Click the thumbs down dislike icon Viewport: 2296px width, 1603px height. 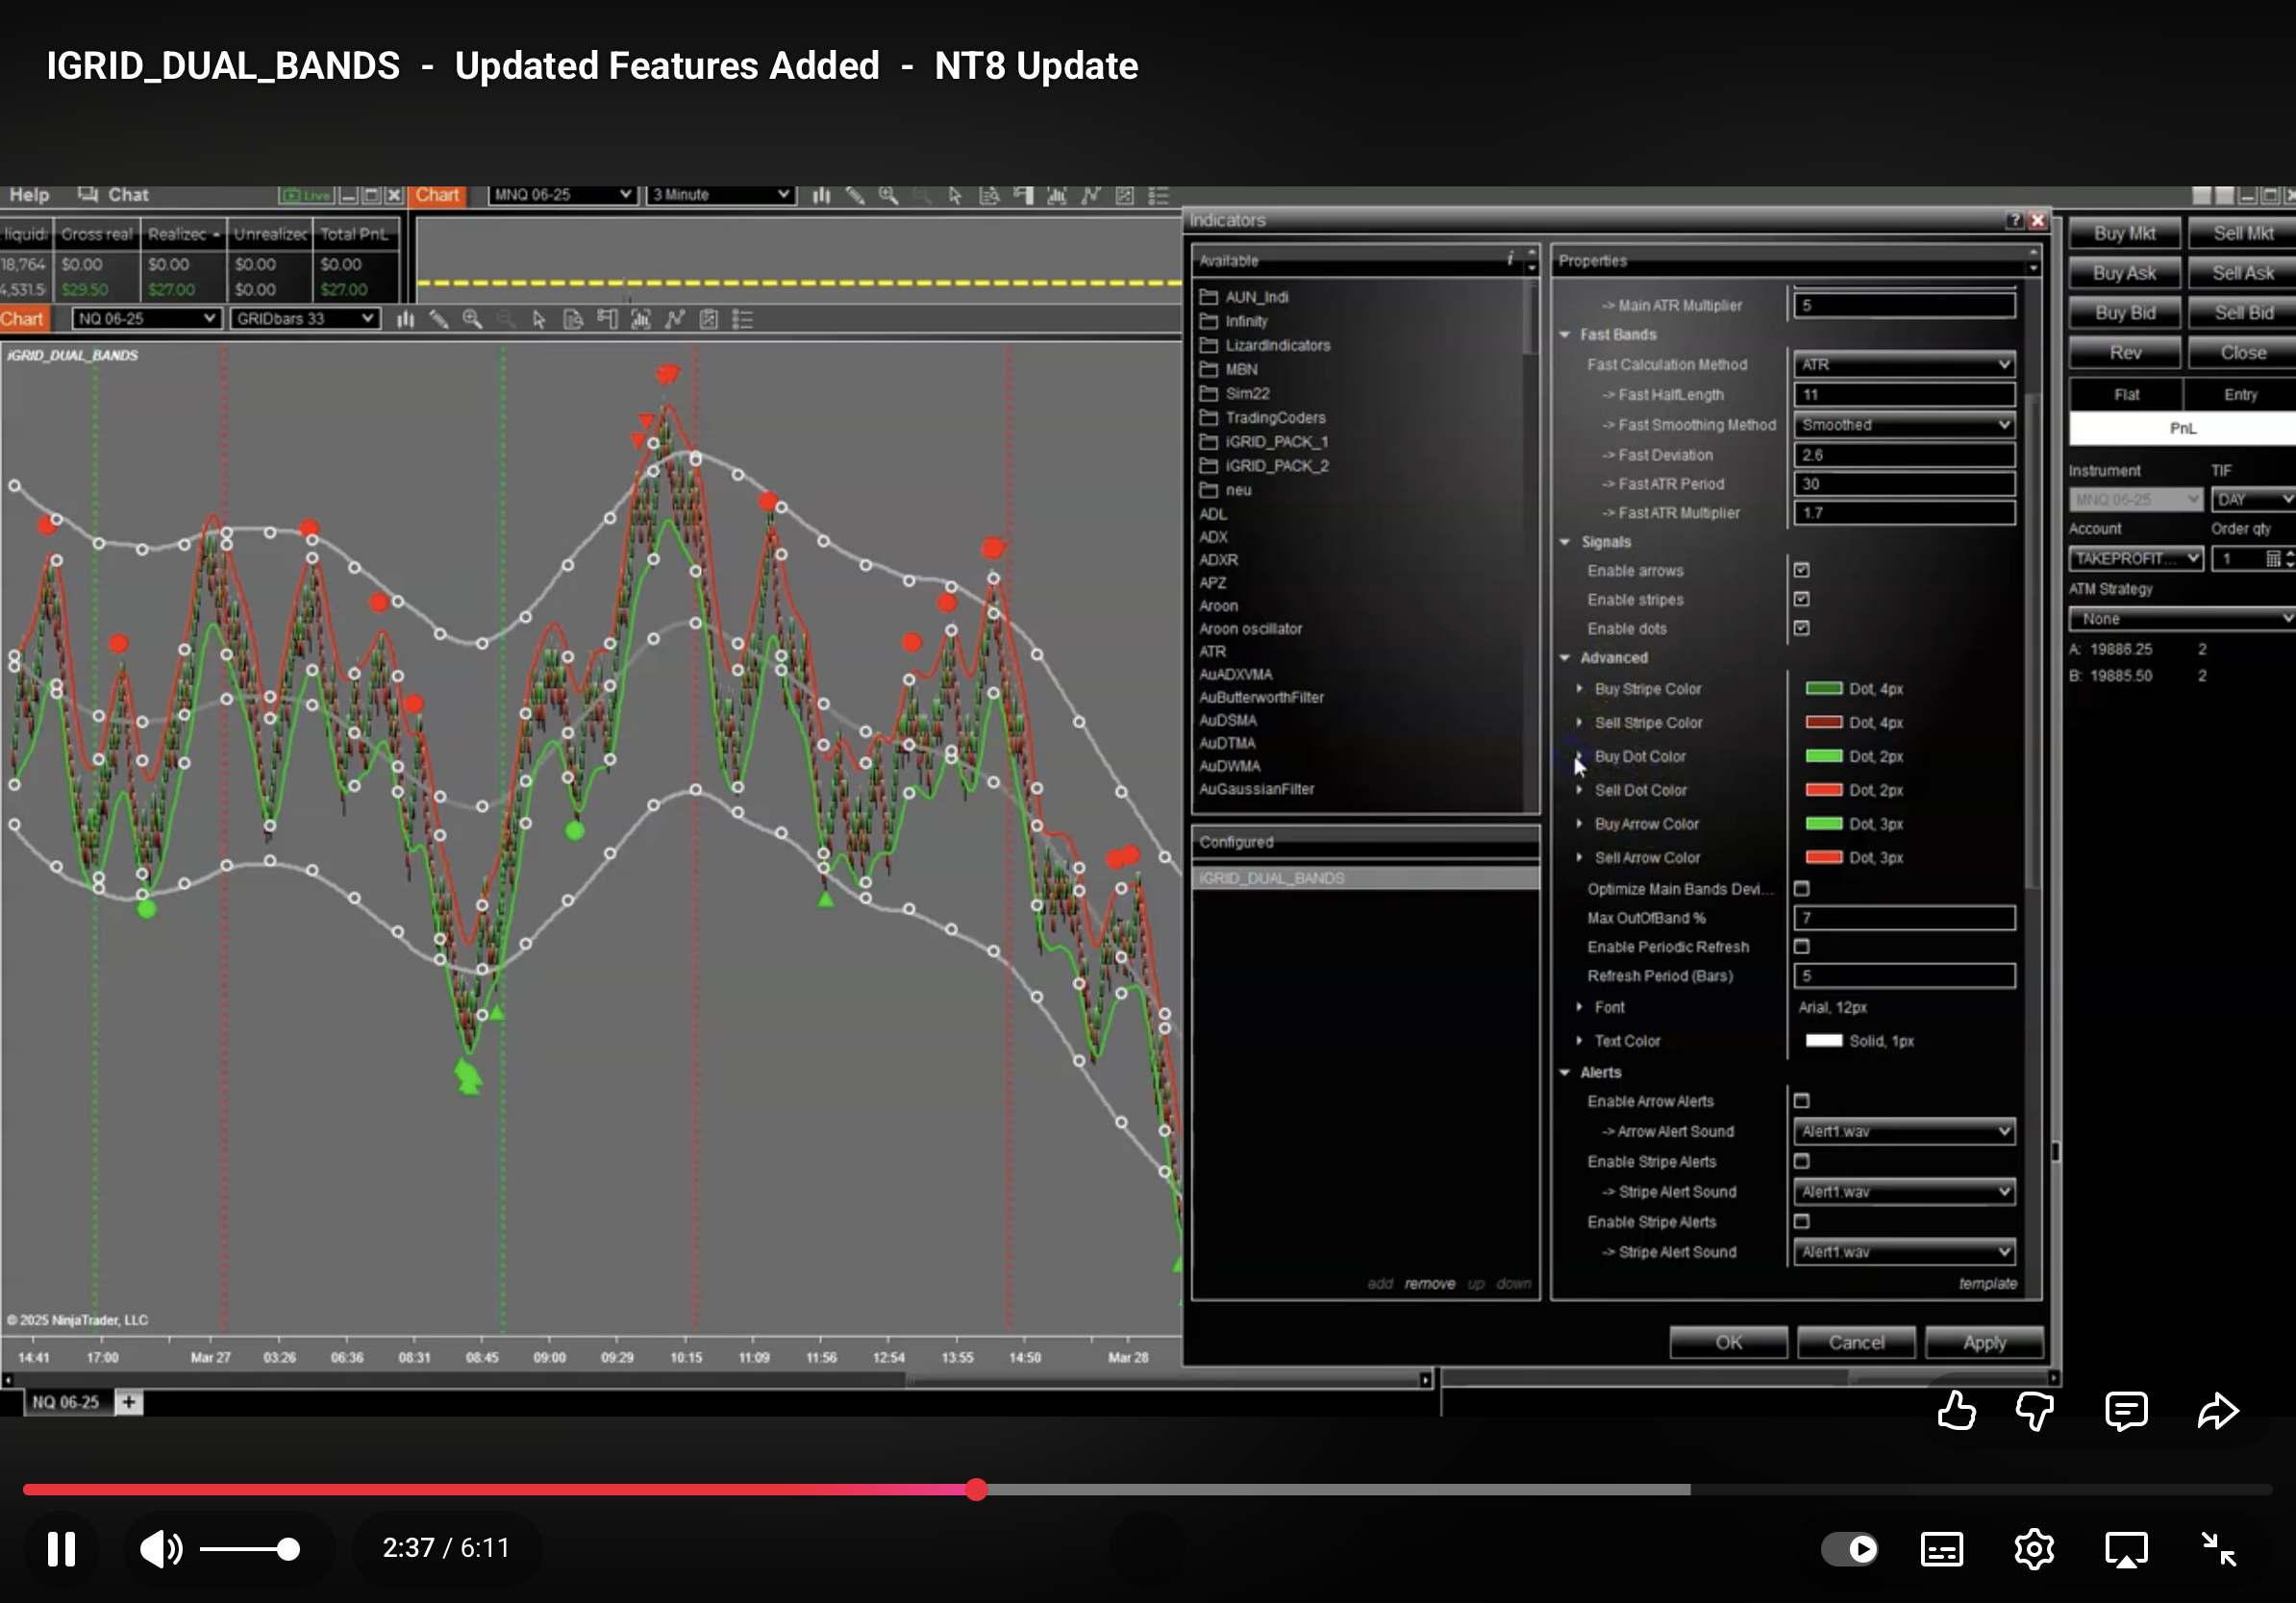click(x=2034, y=1411)
